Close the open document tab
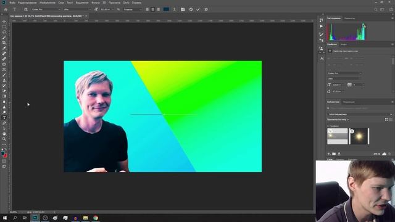 point(86,16)
